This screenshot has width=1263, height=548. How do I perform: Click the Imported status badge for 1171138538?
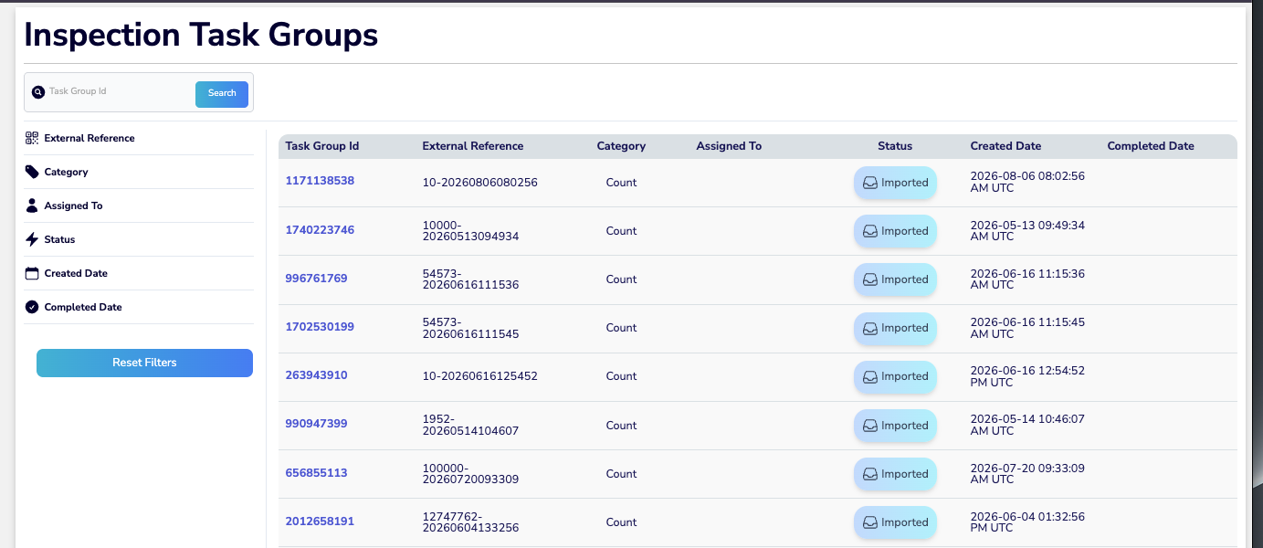895,183
